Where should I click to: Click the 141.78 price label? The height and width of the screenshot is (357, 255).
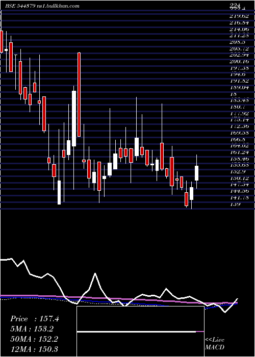(x=239, y=197)
